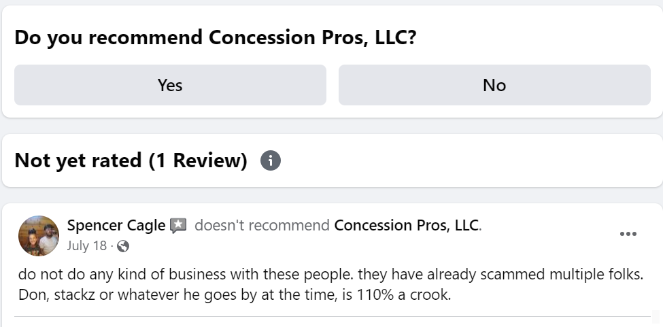Click the "doesn't recommend" text
This screenshot has width=663, height=327.
coord(262,225)
